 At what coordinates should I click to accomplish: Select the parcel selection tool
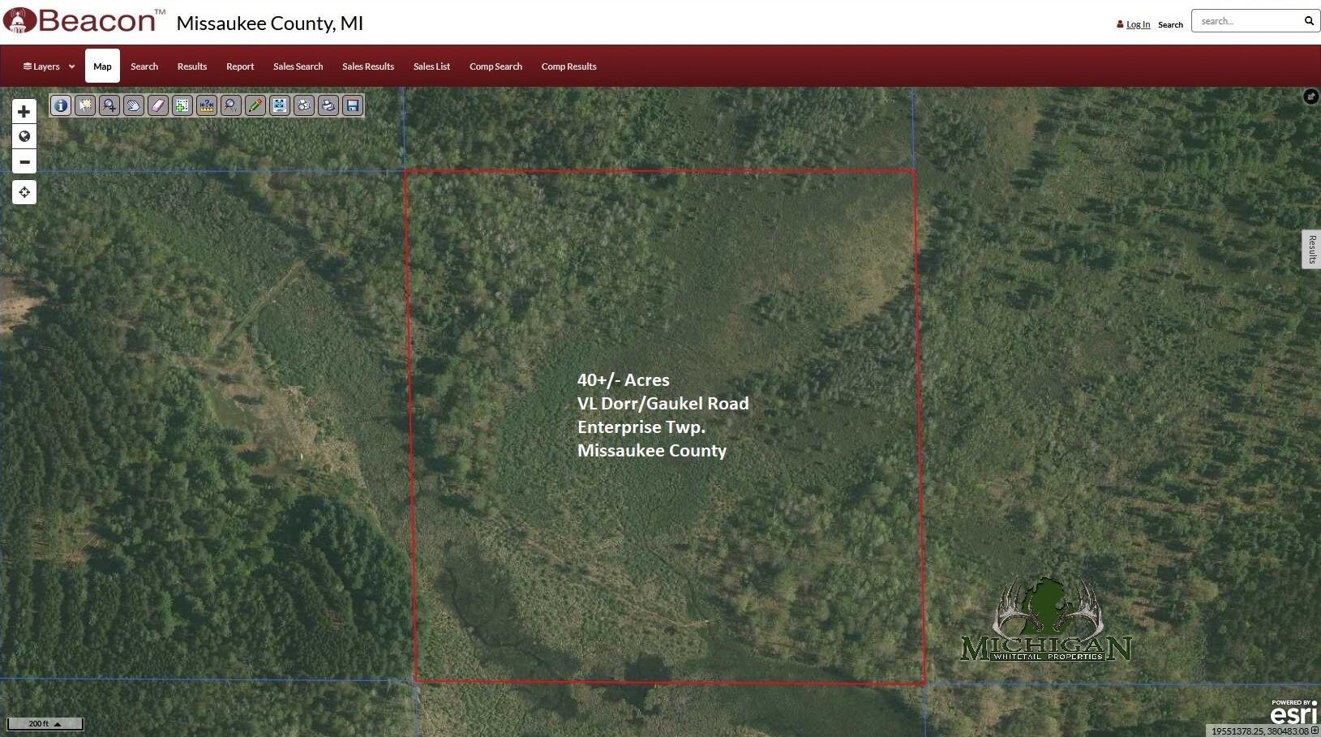click(84, 105)
